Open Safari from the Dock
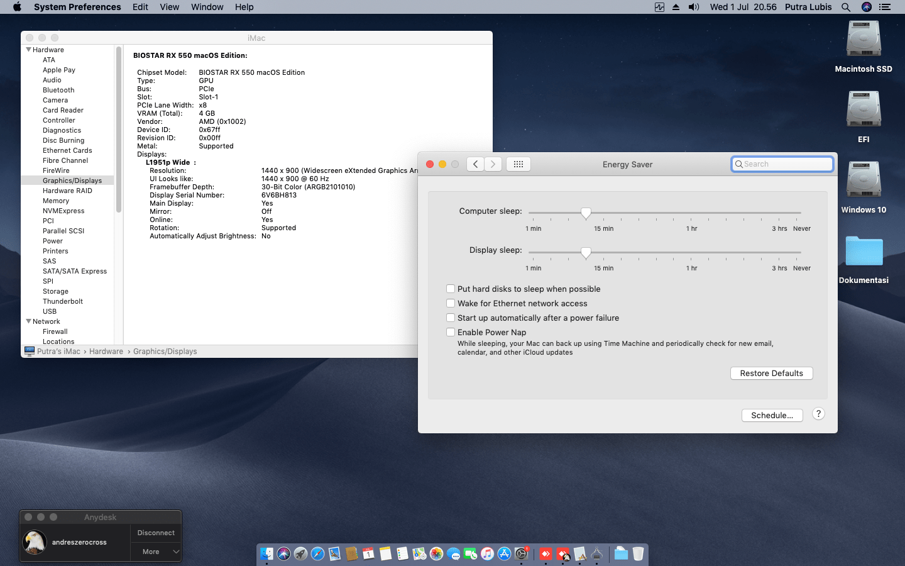The width and height of the screenshot is (905, 566). tap(316, 554)
